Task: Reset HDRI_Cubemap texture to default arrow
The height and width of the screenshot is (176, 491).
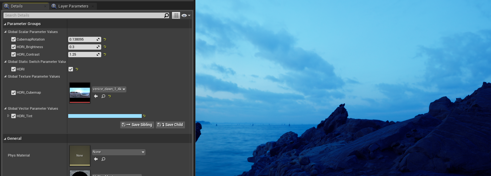Action: (110, 96)
